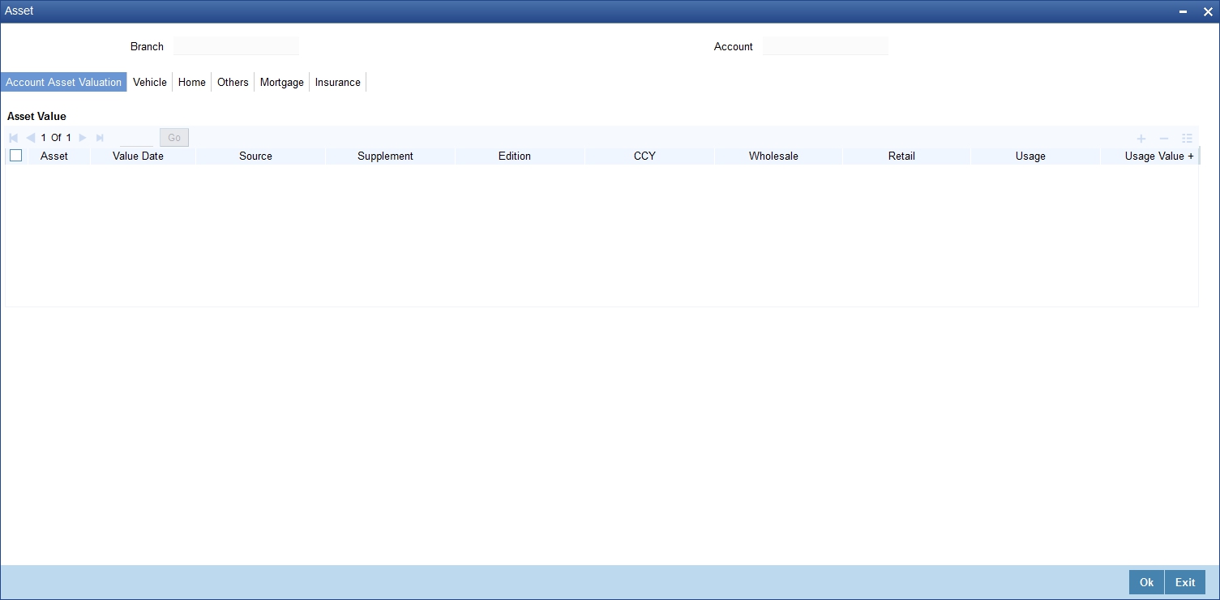Minimize the Asset window
This screenshot has width=1220, height=600.
1184,11
